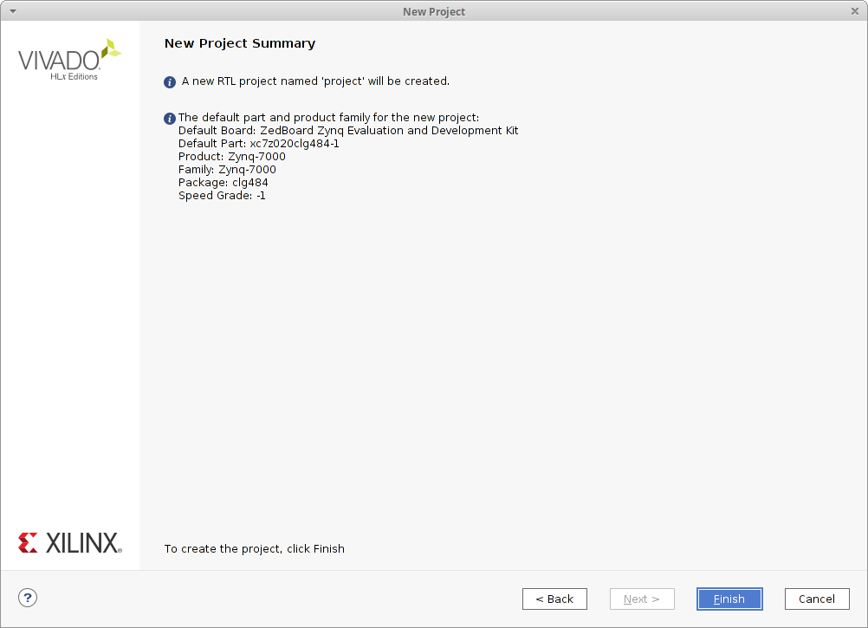Click the help question mark icon
868x628 pixels.
pyautogui.click(x=28, y=598)
